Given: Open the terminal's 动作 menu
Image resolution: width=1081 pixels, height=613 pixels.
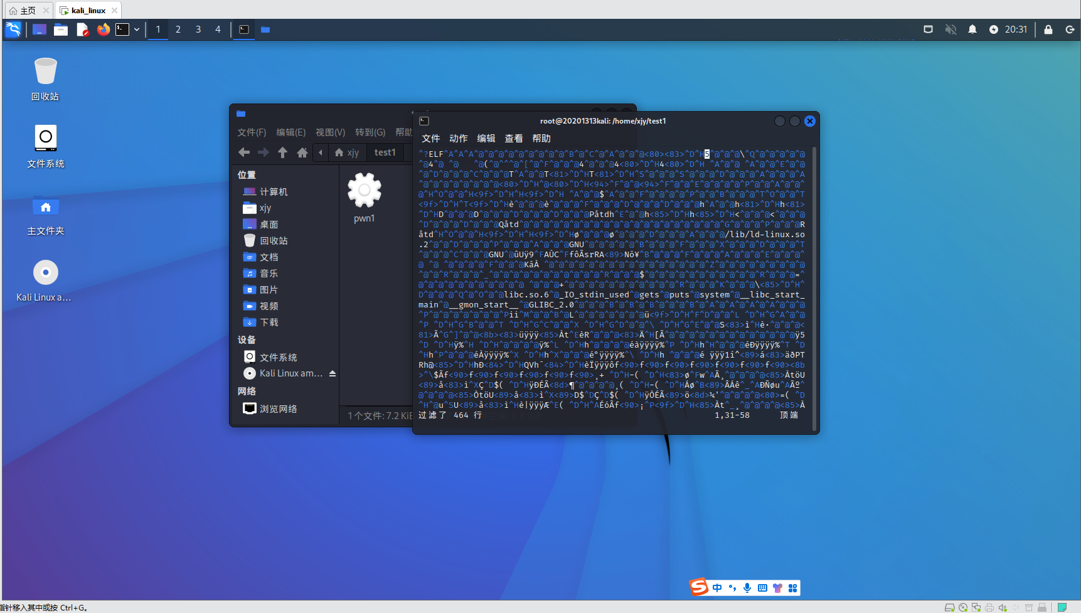Looking at the screenshot, I should (x=459, y=139).
